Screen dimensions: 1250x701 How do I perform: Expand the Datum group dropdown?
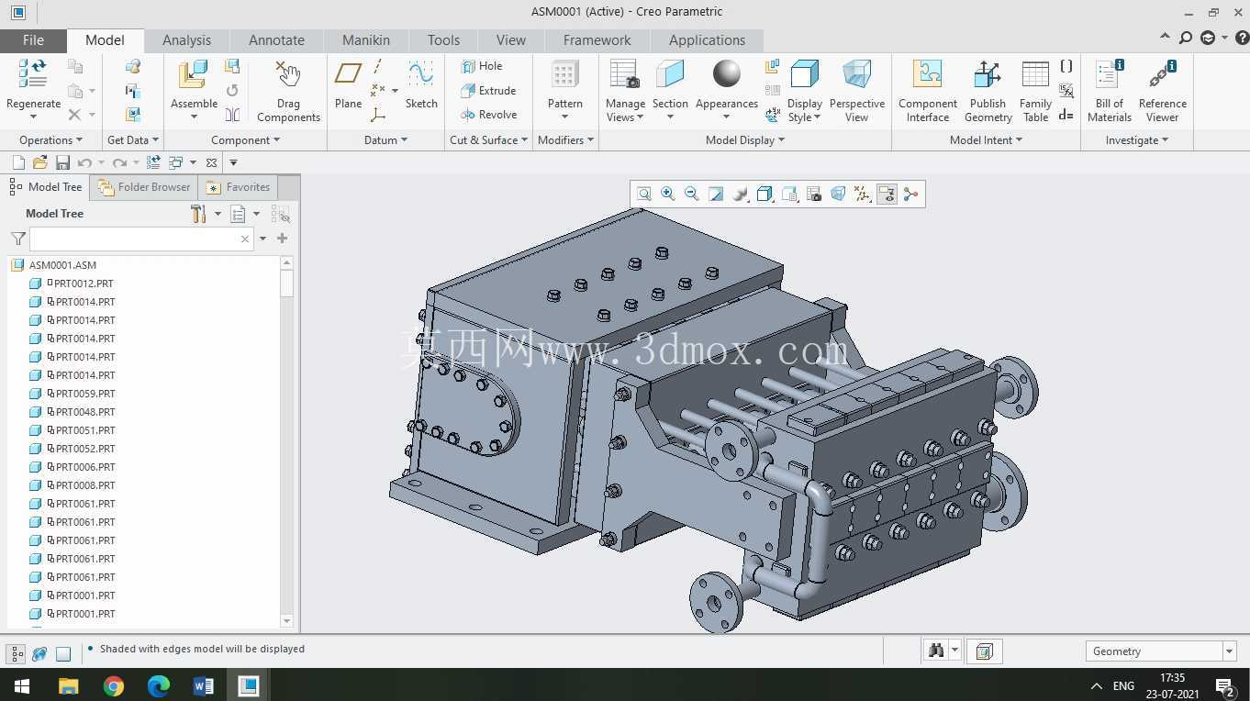(x=386, y=140)
